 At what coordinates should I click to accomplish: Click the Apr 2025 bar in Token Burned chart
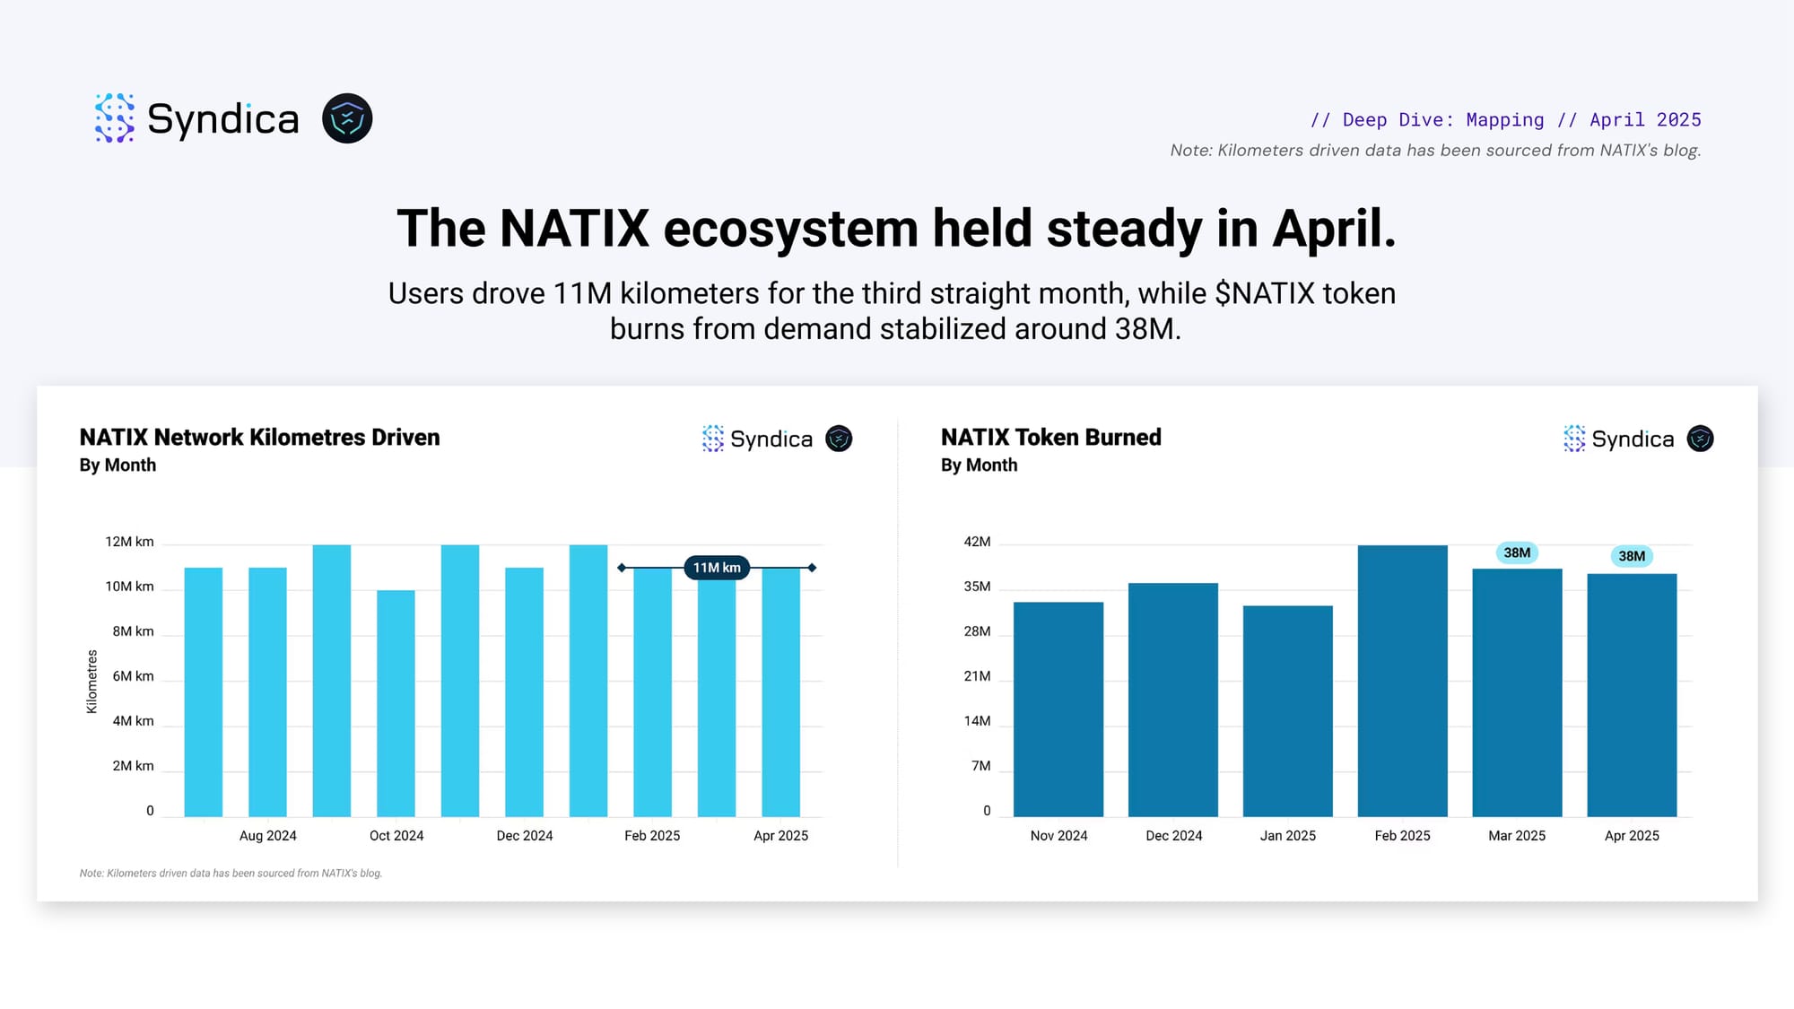pyautogui.click(x=1632, y=695)
